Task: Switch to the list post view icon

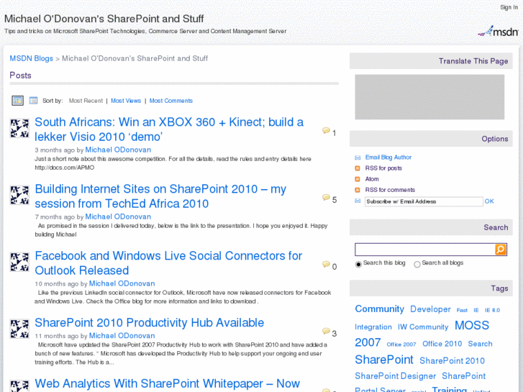Action: (x=33, y=101)
